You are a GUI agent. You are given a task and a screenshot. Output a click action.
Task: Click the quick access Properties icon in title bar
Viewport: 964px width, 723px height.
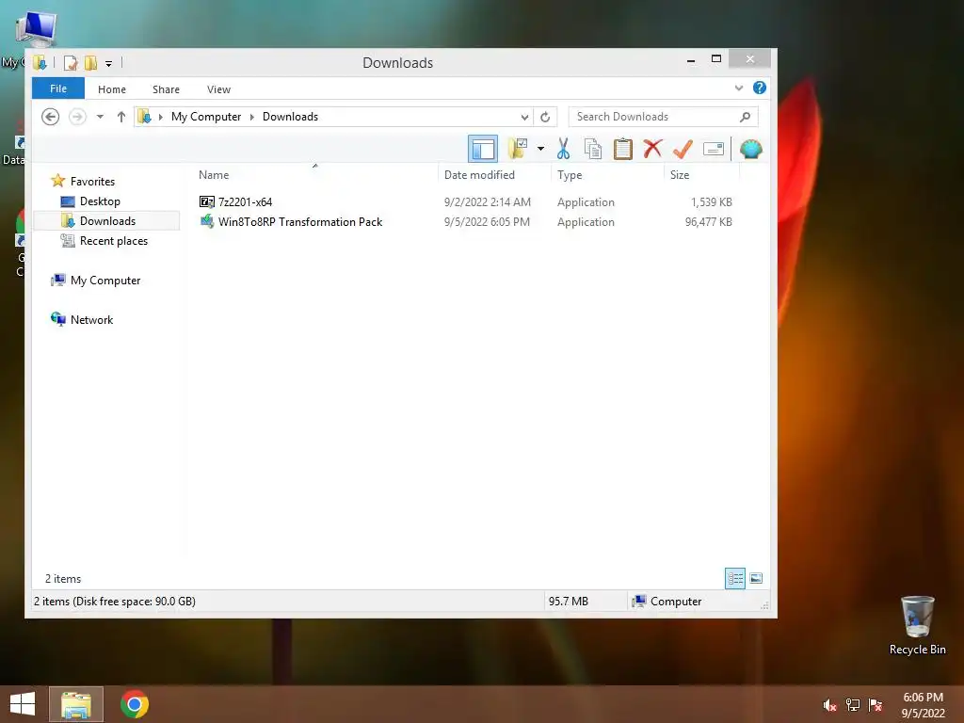pos(71,63)
